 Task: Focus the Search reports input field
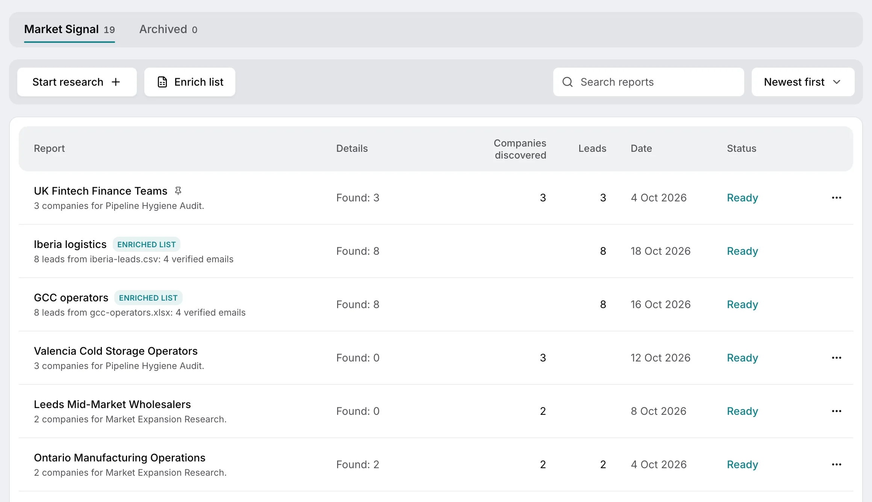[648, 82]
